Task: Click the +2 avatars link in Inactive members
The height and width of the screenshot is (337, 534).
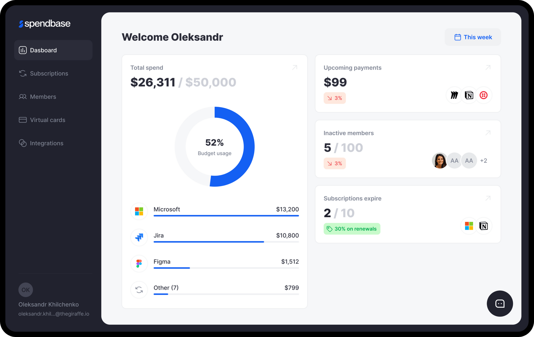Action: (x=484, y=160)
